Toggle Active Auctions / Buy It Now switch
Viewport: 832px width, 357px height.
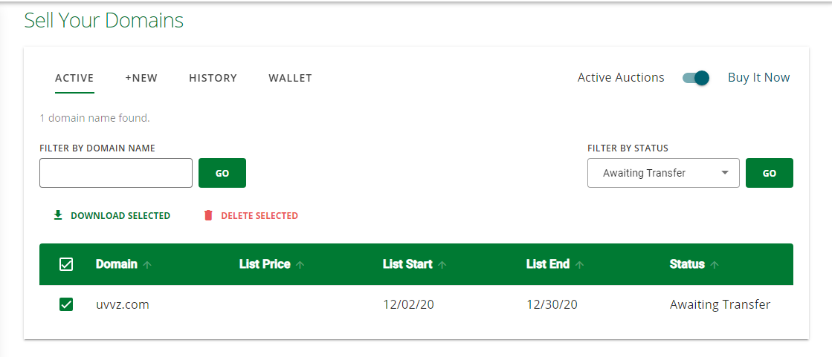[696, 78]
